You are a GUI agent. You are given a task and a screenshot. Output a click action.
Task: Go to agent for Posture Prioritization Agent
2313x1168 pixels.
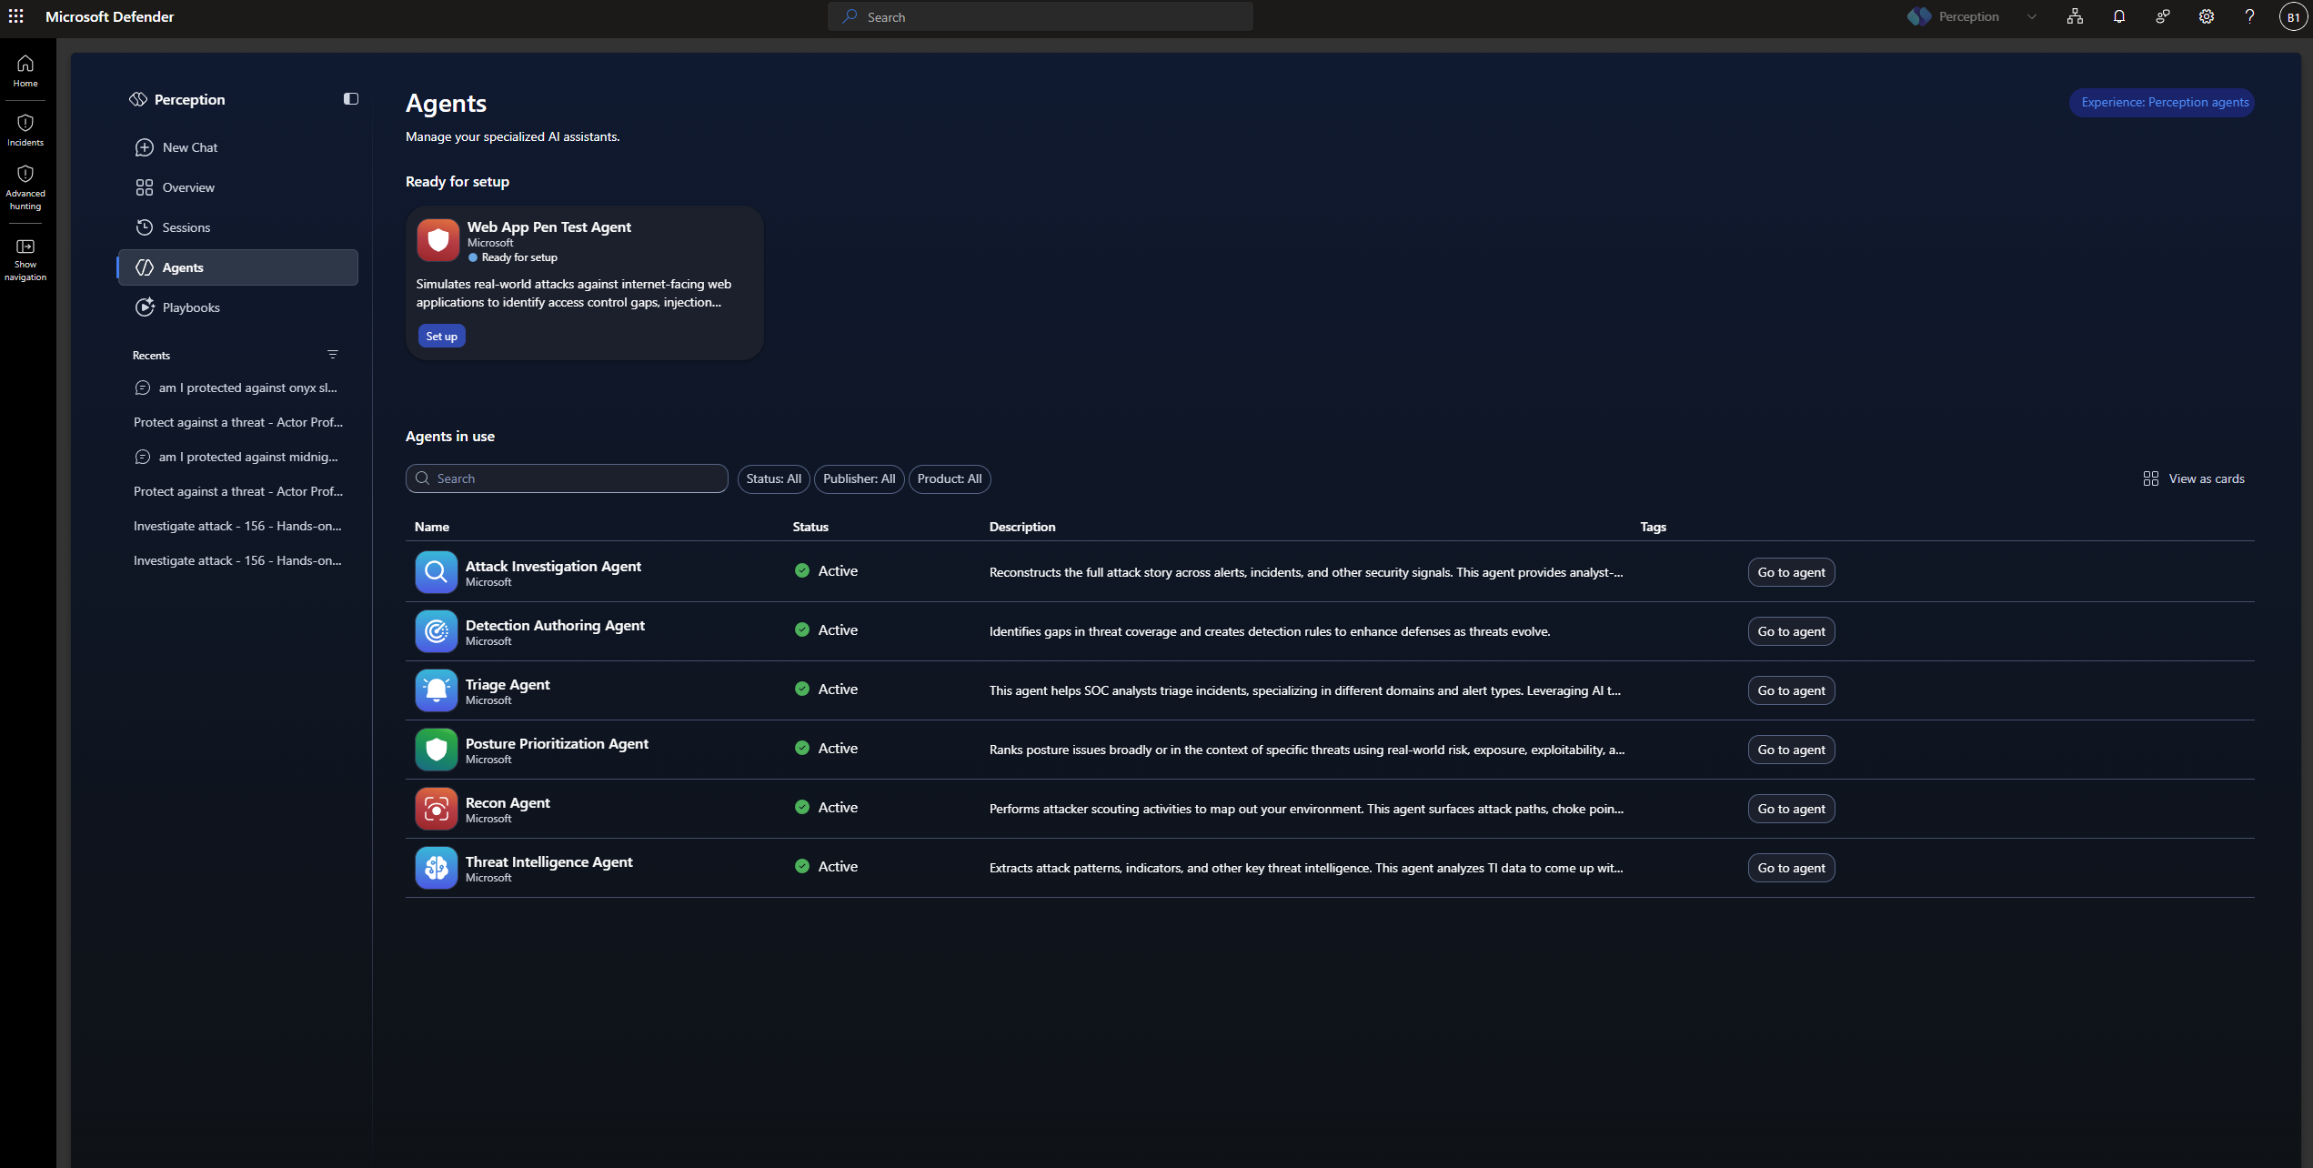point(1791,750)
